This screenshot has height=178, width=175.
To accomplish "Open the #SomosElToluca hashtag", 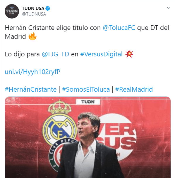I will pos(86,89).
